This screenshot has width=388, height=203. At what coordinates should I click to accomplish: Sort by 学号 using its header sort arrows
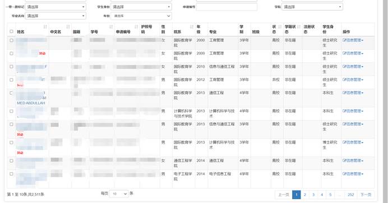tap(111, 27)
